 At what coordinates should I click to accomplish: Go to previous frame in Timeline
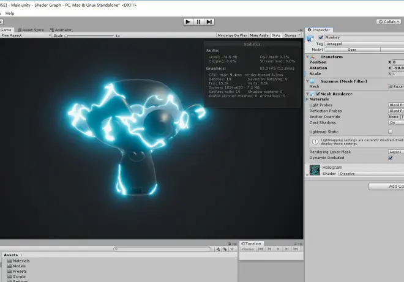(x=269, y=249)
